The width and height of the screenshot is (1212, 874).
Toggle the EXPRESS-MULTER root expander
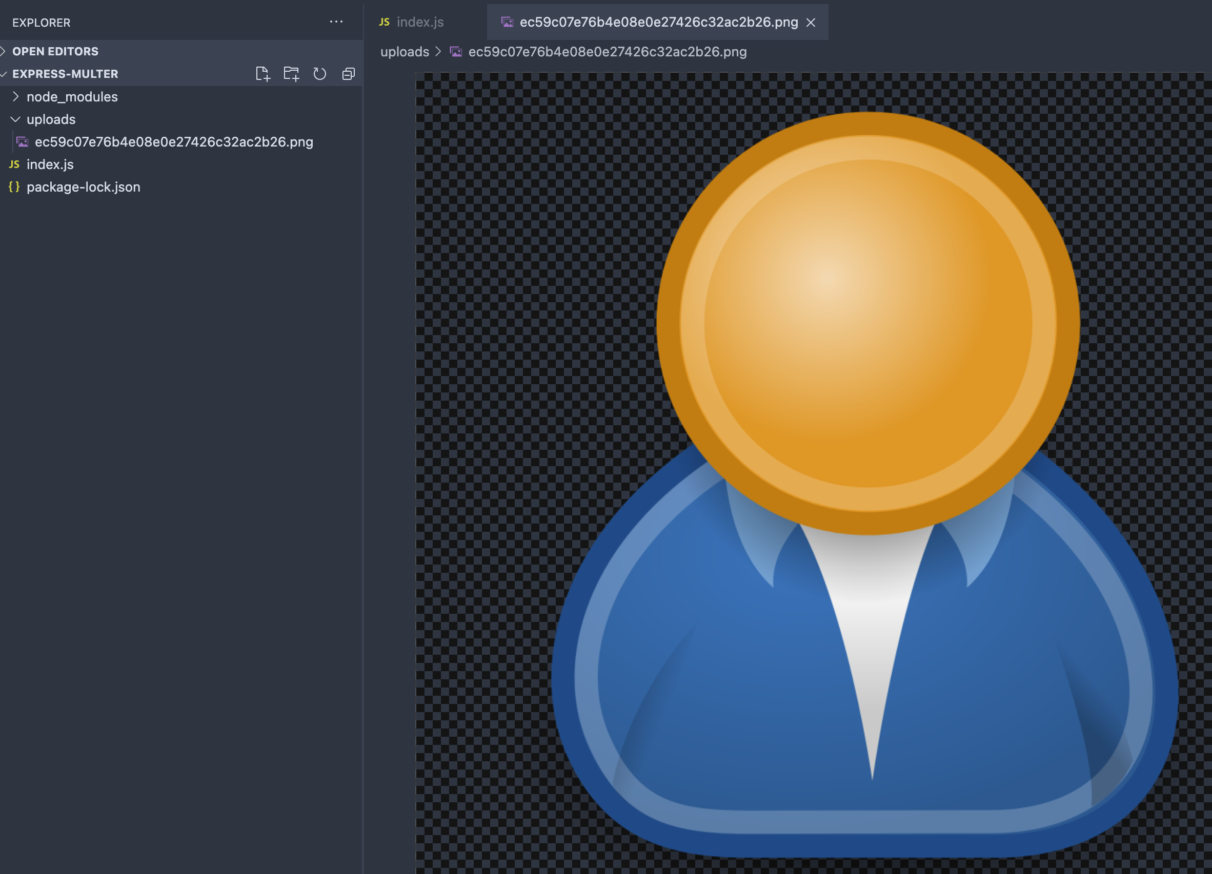point(8,73)
